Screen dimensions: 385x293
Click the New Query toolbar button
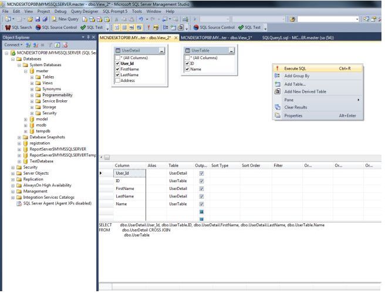point(65,19)
